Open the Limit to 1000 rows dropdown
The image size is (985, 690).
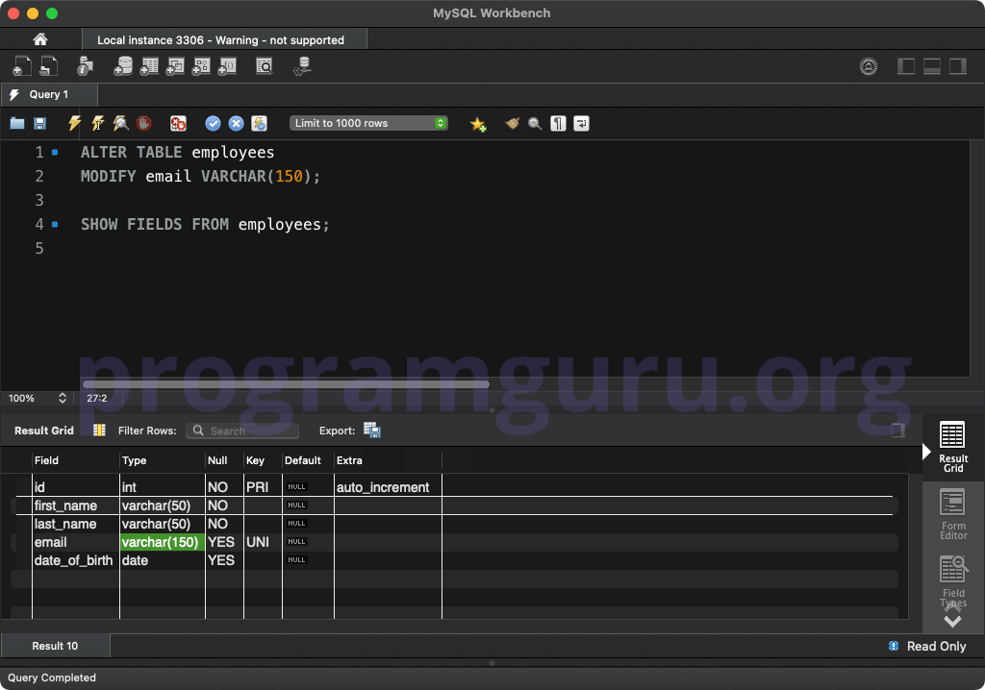368,123
